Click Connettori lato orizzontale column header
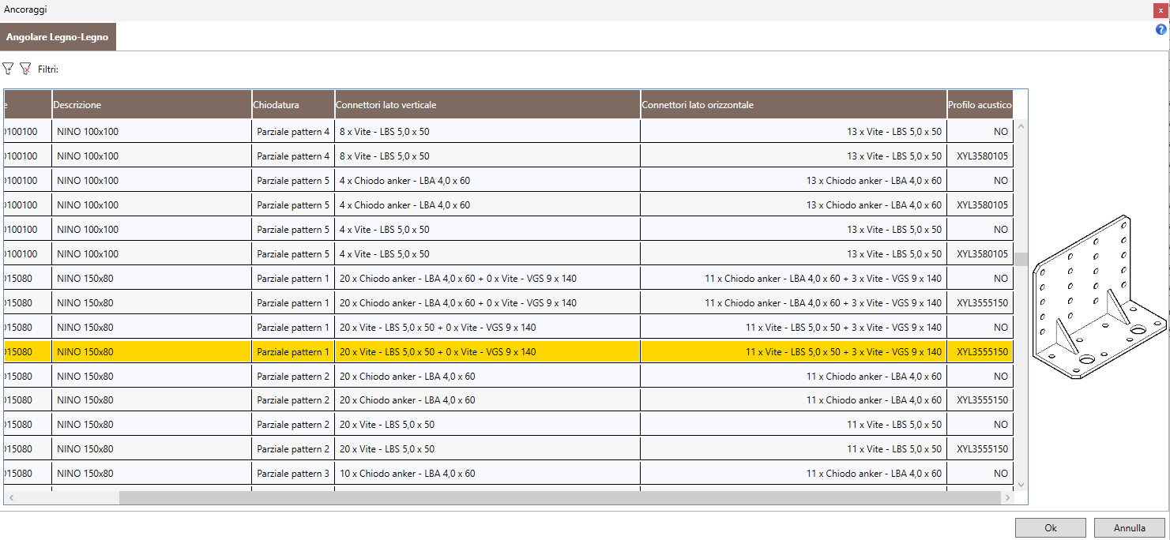Image resolution: width=1170 pixels, height=540 pixels. [794, 104]
